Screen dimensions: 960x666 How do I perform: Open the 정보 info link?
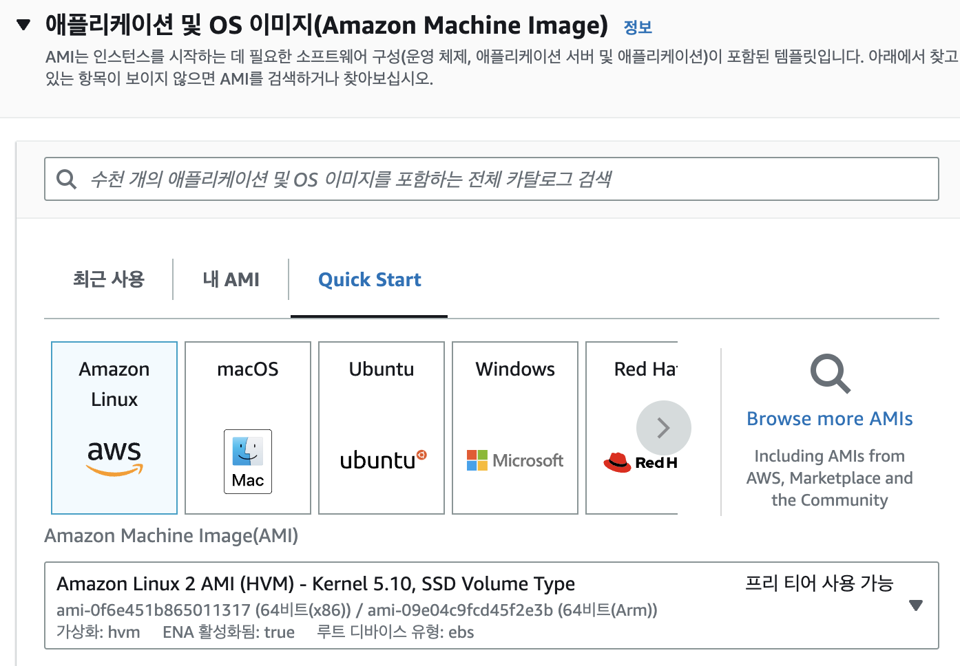coord(638,28)
